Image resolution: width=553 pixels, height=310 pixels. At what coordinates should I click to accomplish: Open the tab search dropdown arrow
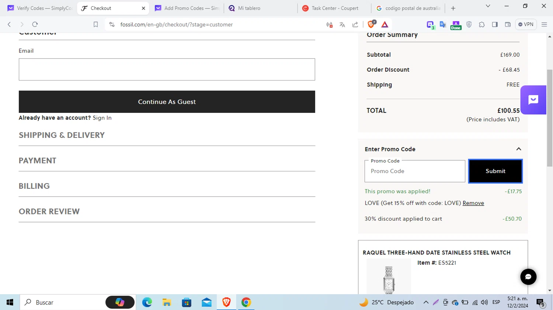pos(488,6)
